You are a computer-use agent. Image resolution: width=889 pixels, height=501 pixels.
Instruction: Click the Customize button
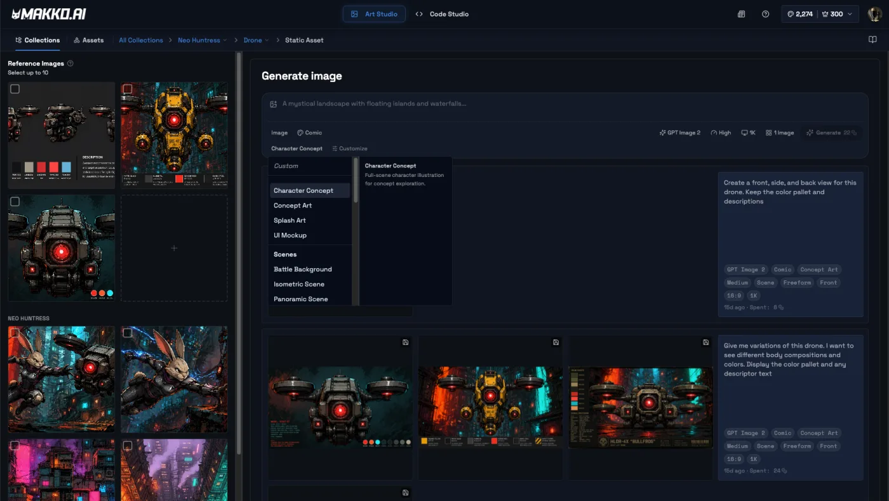pyautogui.click(x=349, y=148)
